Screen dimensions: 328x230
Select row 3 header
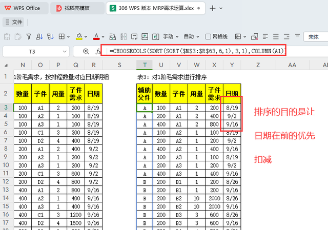click(x=6, y=108)
